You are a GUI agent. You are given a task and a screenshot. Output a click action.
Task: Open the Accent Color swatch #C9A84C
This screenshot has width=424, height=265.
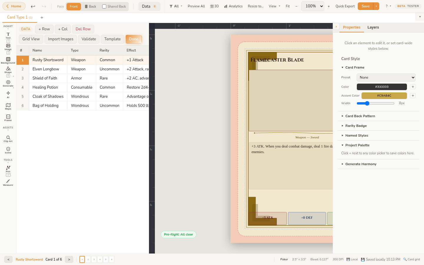point(384,96)
